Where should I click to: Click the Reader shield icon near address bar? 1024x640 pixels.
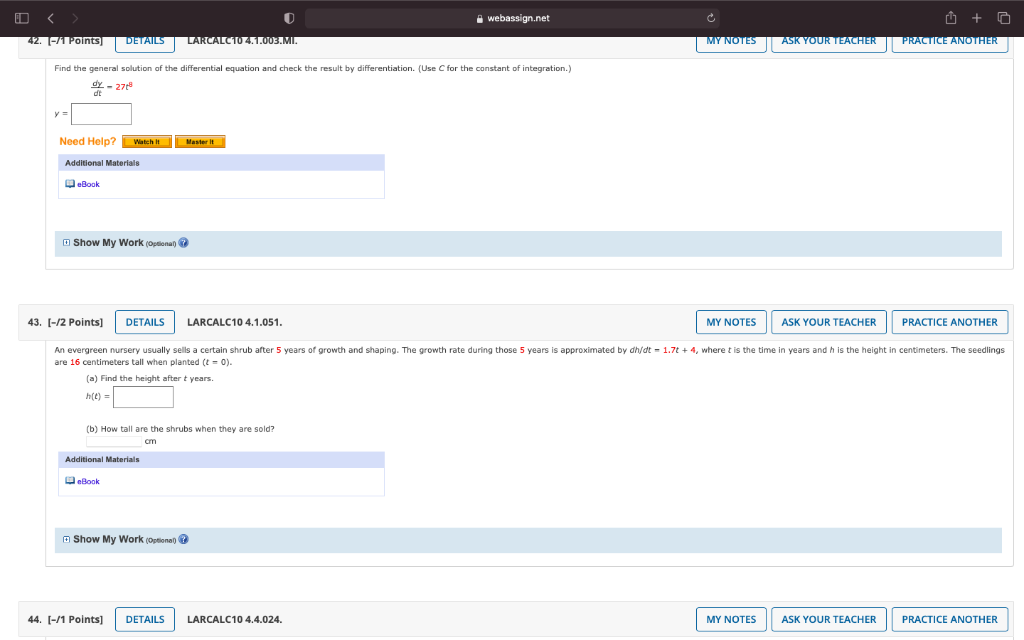(289, 18)
